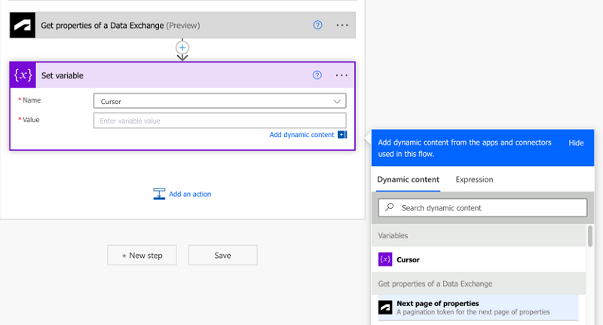Select the Dynamic content tab
Viewport: 603px width, 325px height.
pos(408,179)
